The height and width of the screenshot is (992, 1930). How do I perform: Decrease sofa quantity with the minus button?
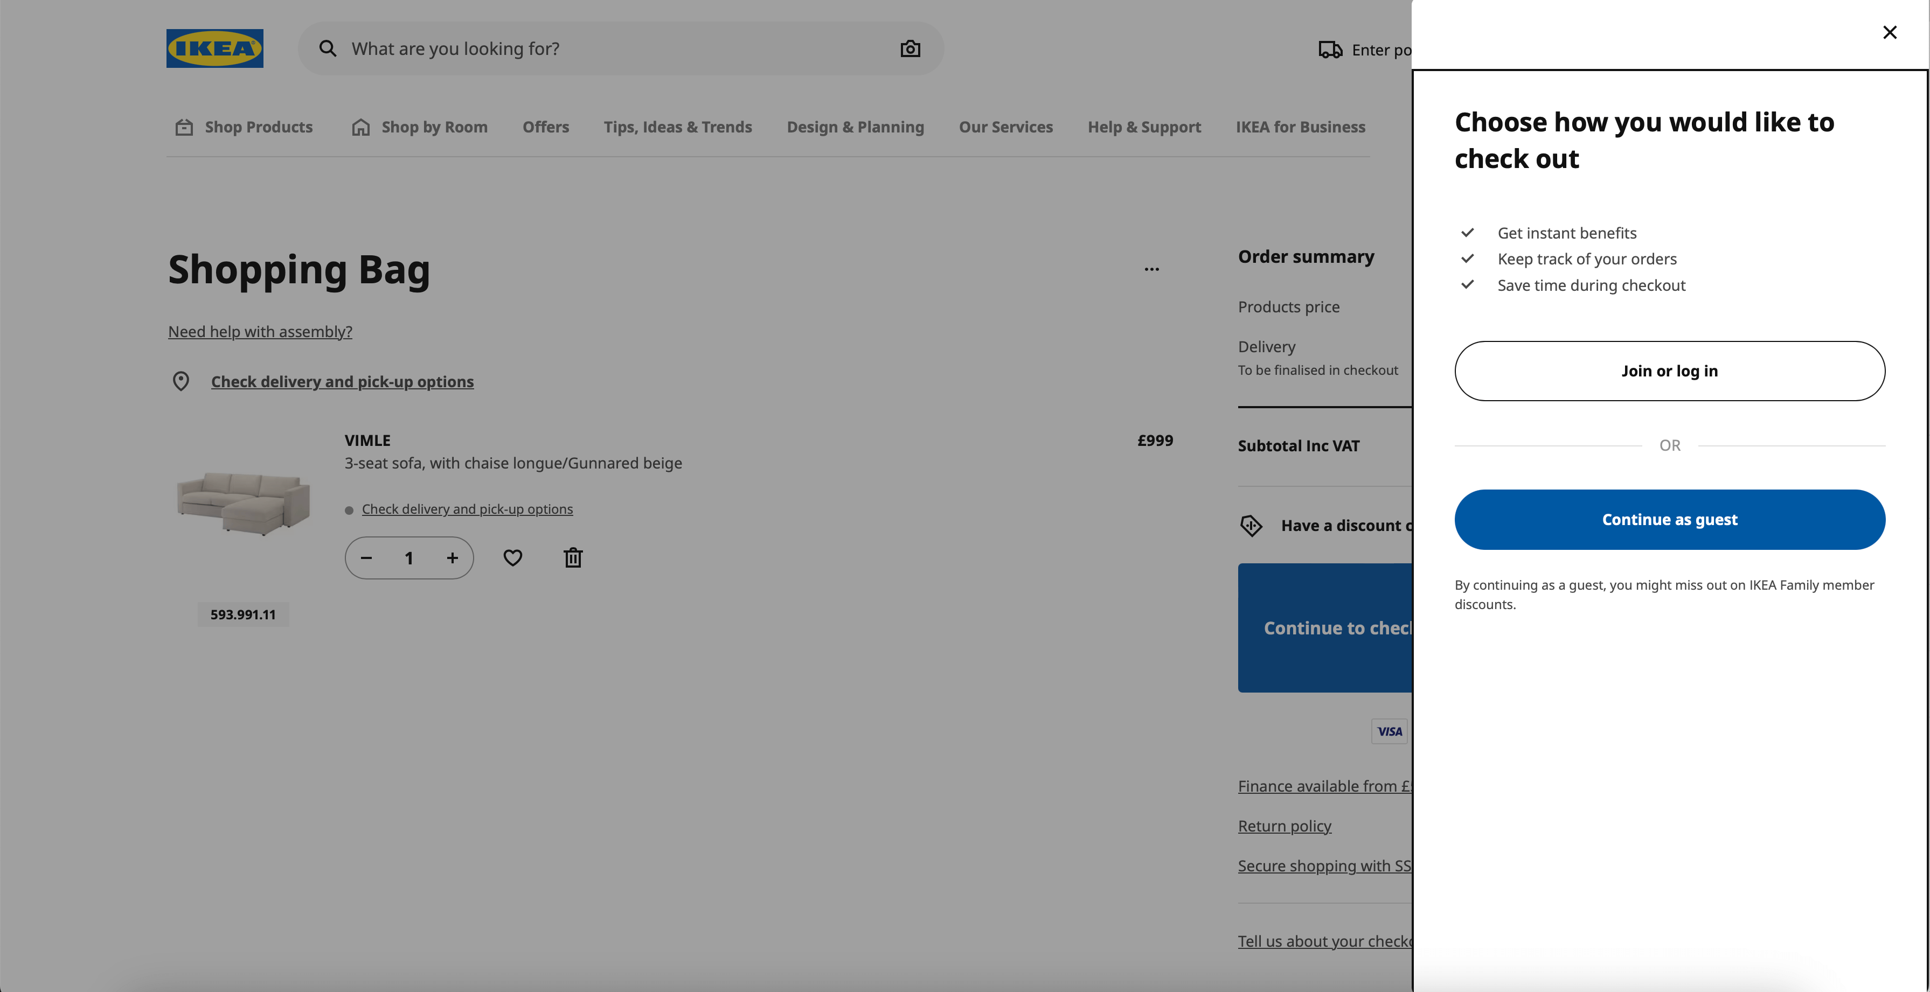click(x=366, y=557)
